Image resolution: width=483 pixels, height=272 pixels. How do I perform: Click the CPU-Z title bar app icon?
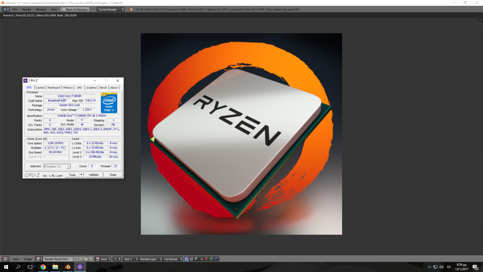pos(25,81)
